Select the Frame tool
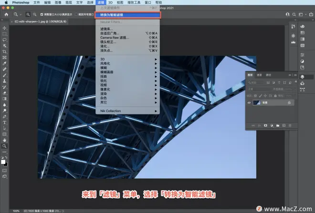This screenshot has height=213, width=315. [x=4, y=58]
